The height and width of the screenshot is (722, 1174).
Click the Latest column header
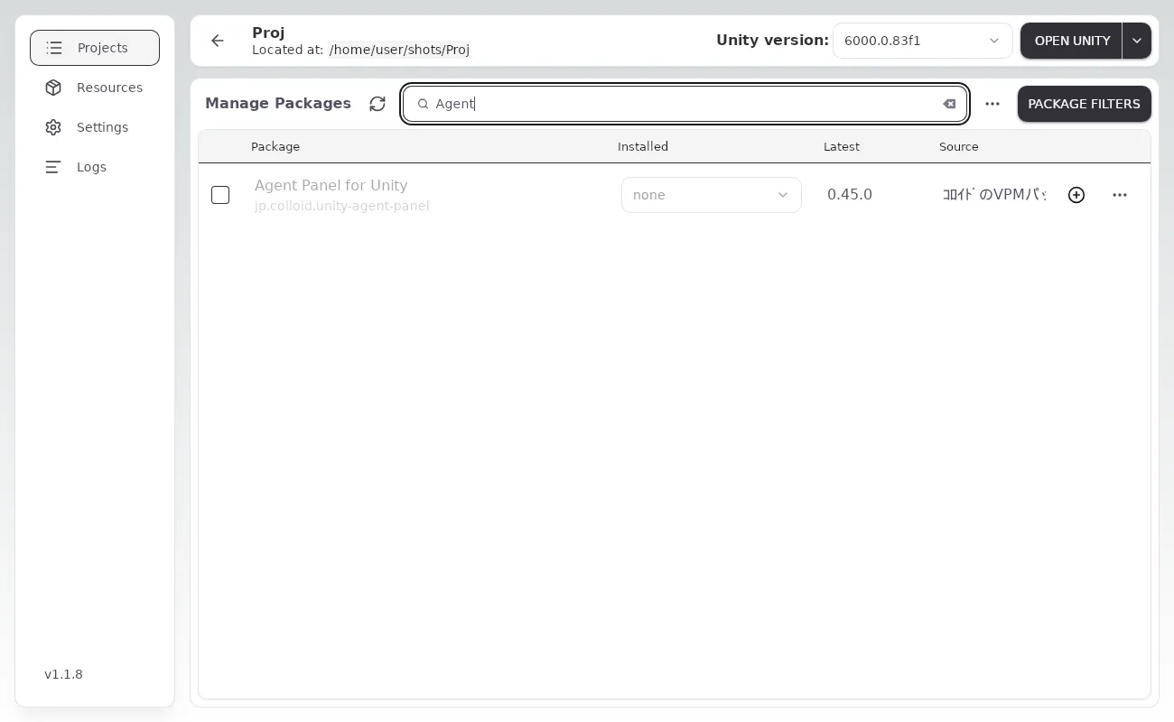(x=842, y=146)
